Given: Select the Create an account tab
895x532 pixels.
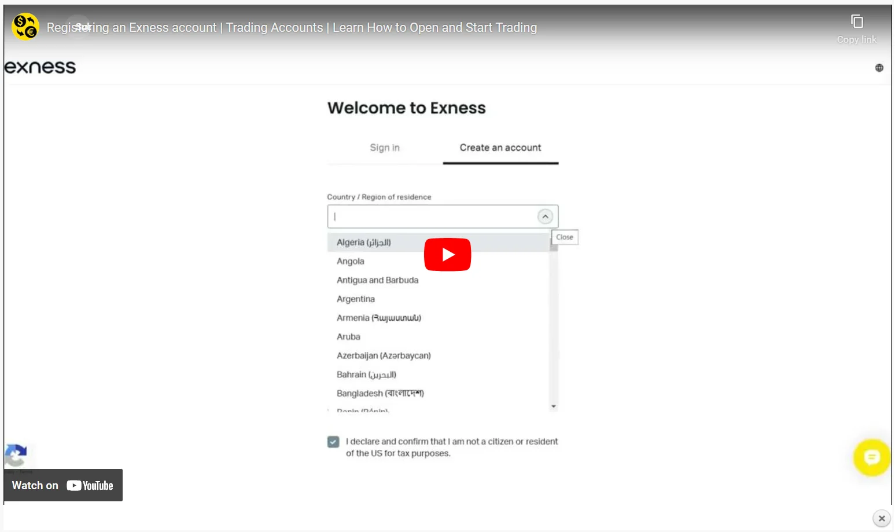Looking at the screenshot, I should 500,148.
